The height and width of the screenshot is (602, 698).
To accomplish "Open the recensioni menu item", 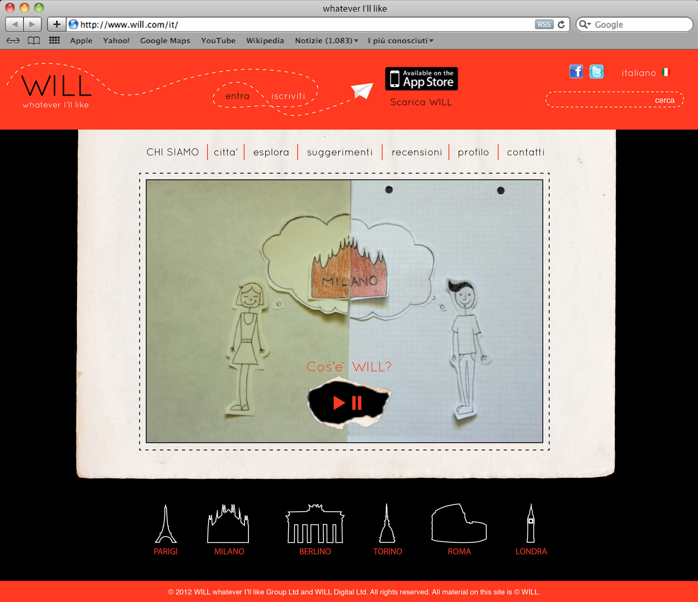I will click(x=417, y=152).
